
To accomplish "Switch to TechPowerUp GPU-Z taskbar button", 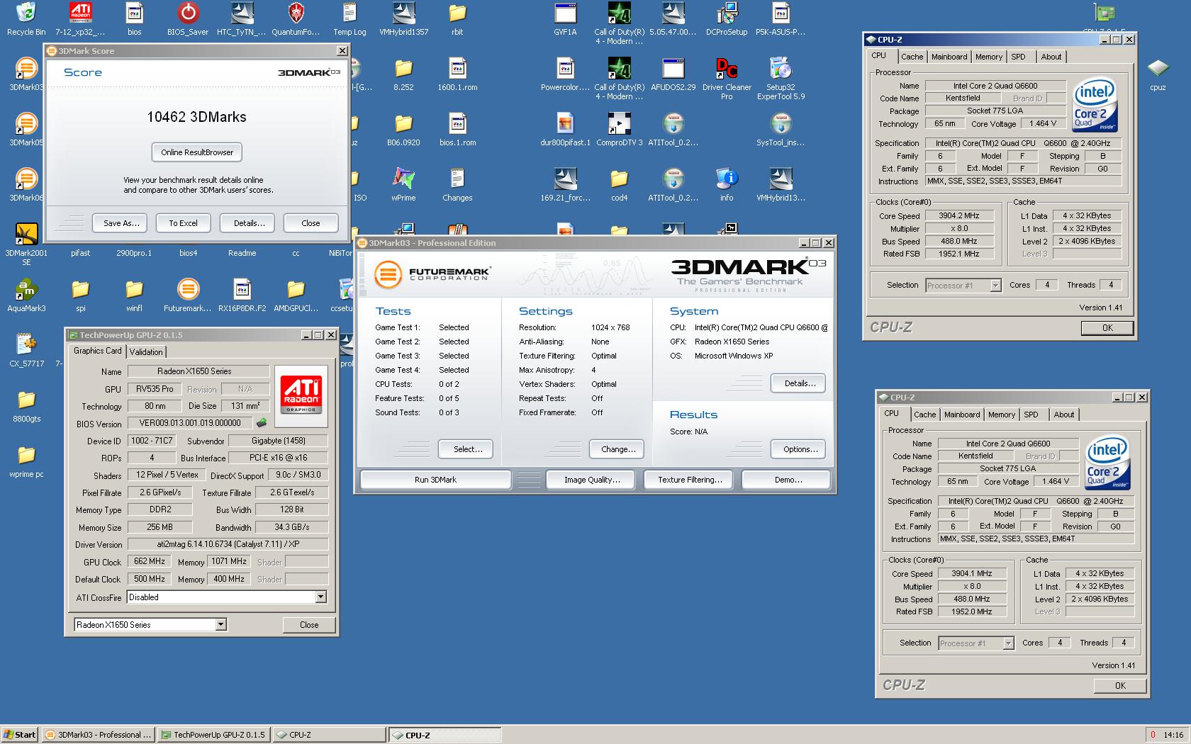I will [x=213, y=735].
